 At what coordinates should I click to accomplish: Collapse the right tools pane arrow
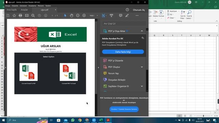tap(99, 68)
